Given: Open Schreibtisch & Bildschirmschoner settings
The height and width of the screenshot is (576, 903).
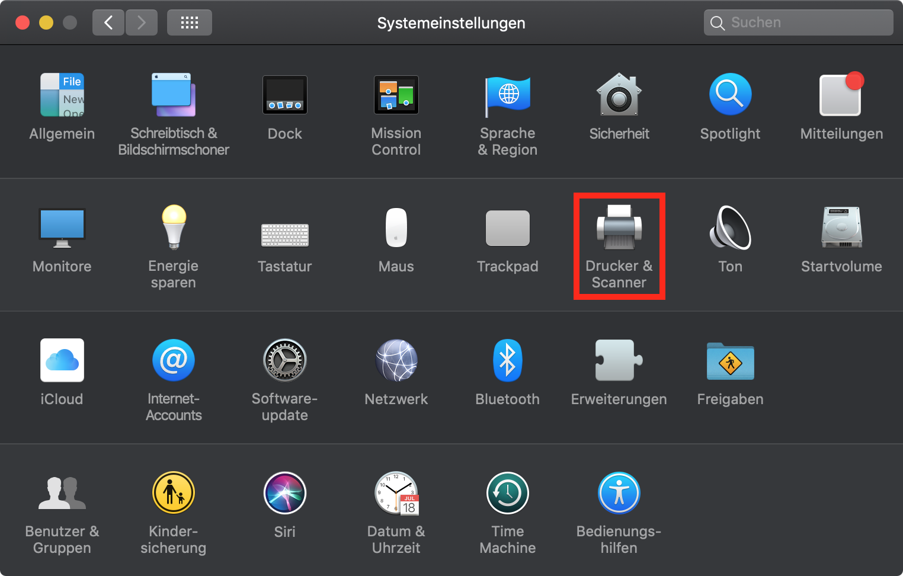Looking at the screenshot, I should click(173, 95).
